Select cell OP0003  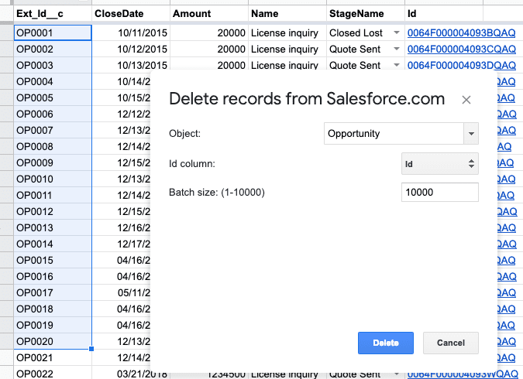click(x=53, y=65)
